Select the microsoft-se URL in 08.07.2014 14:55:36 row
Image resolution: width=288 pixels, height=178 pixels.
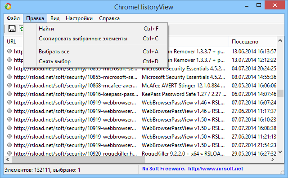point(76,77)
